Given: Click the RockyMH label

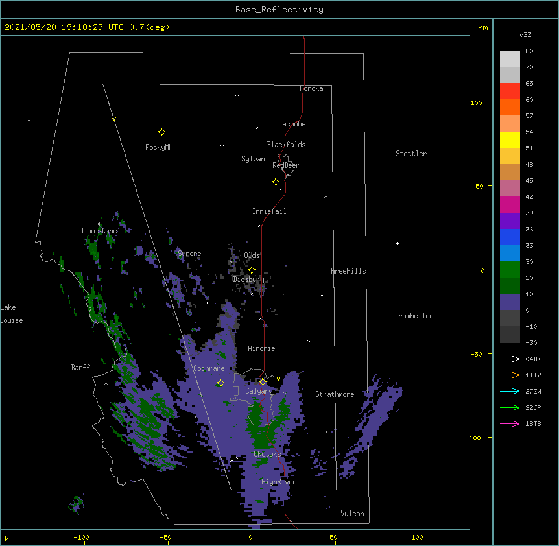Looking at the screenshot, I should (x=159, y=147).
